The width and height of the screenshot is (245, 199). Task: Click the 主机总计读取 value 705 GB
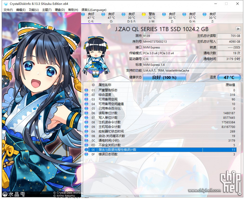pos(229,36)
